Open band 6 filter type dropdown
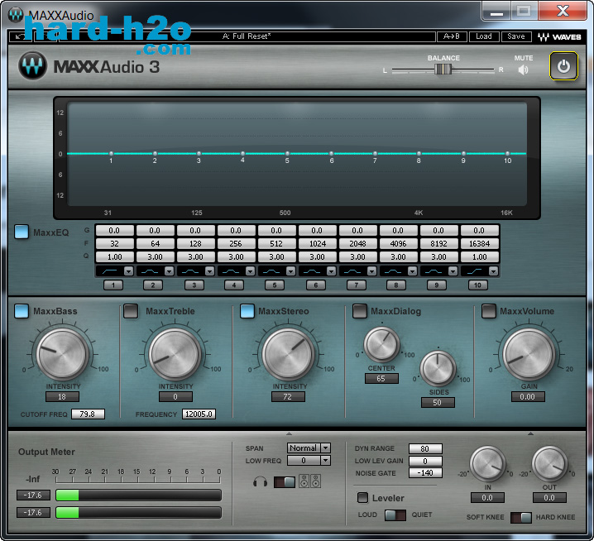This screenshot has width=594, height=541. click(x=332, y=271)
